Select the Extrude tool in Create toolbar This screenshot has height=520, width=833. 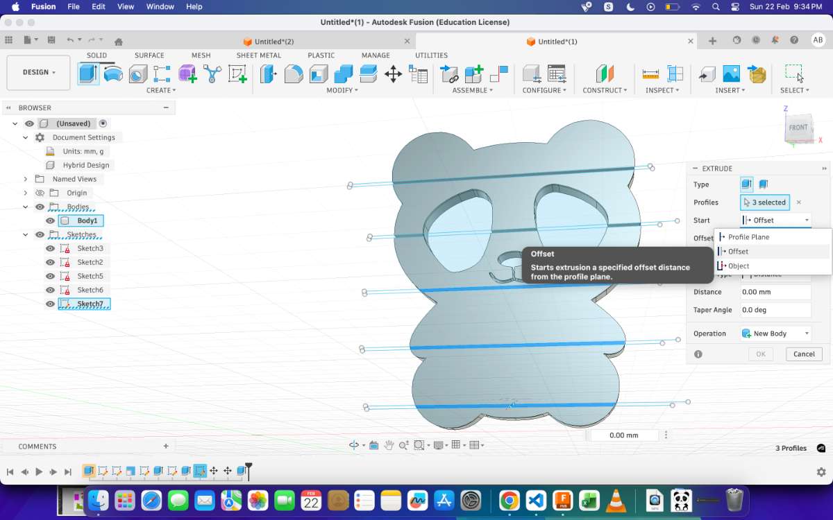[x=88, y=73]
